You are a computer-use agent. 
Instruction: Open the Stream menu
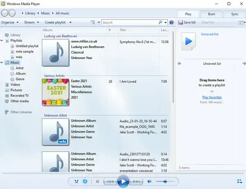tap(32, 22)
